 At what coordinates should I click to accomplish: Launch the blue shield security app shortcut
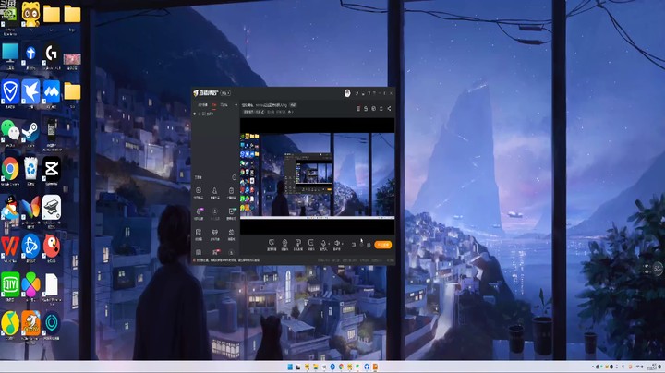tap(10, 91)
